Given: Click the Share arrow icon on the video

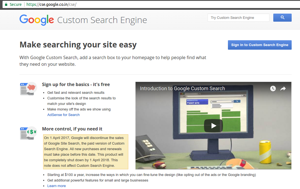Looking at the screenshot, I should (x=283, y=88).
